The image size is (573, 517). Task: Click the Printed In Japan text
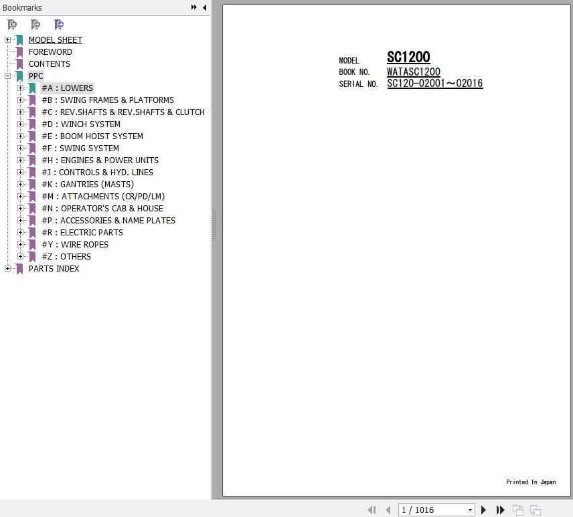coord(531,482)
